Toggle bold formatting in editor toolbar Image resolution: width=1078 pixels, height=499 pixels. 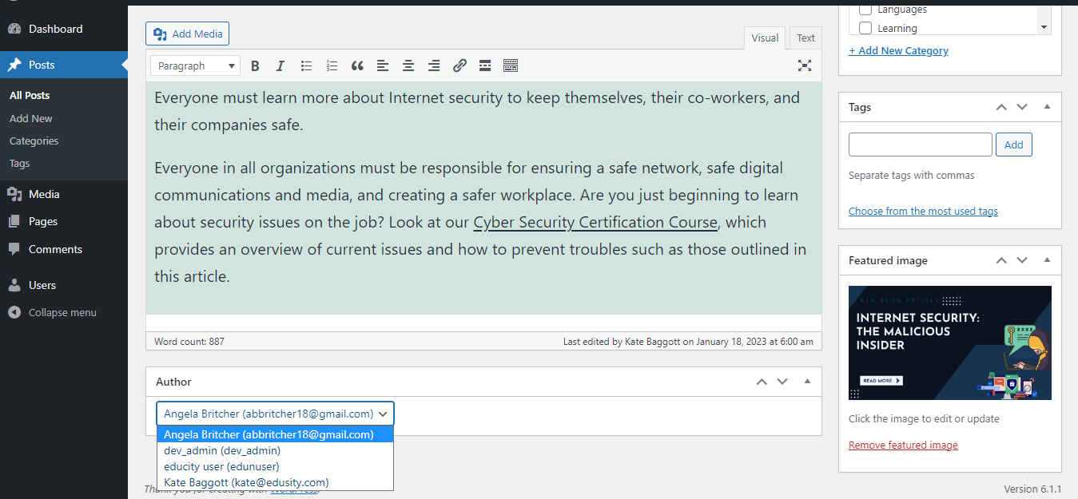(x=255, y=65)
